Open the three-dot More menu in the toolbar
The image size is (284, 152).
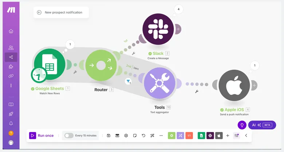(x=161, y=136)
